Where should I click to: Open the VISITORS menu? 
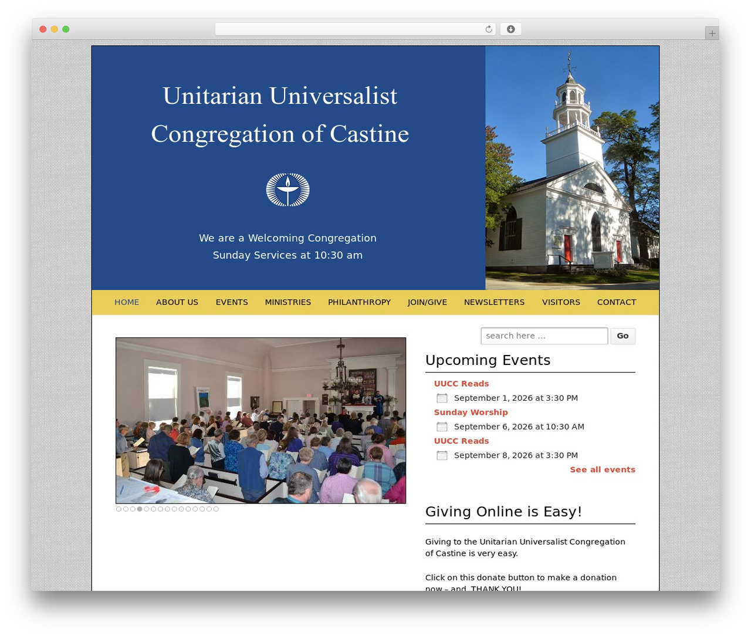tap(561, 302)
